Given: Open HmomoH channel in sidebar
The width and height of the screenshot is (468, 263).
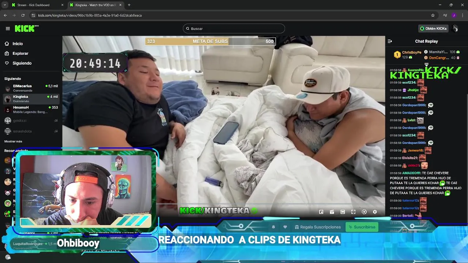Looking at the screenshot, I should pyautogui.click(x=31, y=110).
